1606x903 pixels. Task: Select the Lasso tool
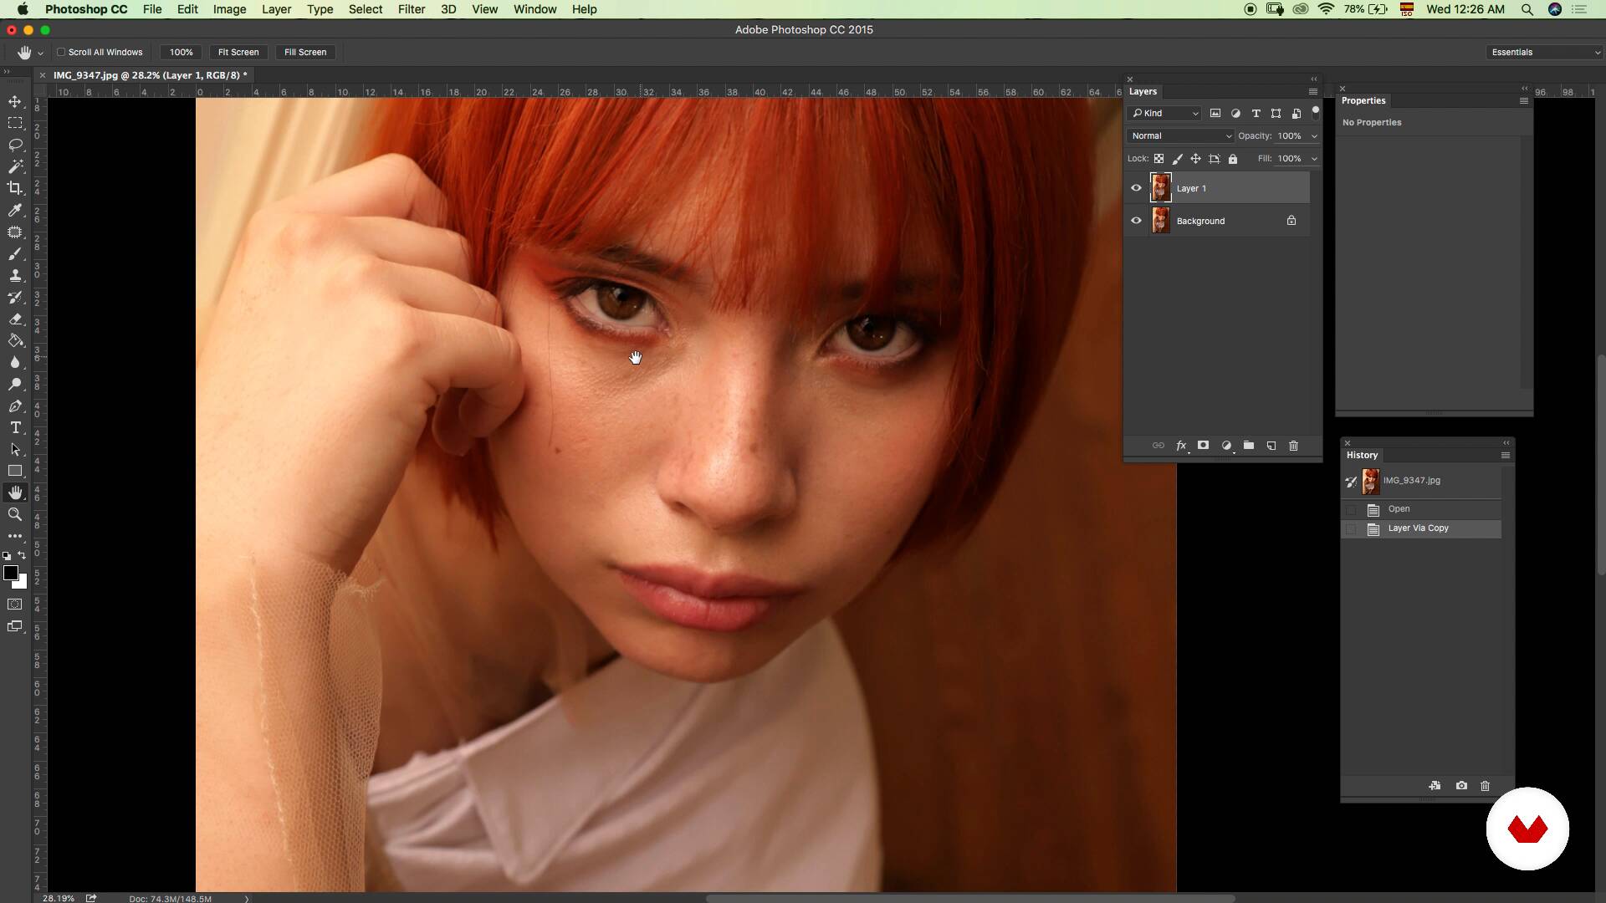15,145
